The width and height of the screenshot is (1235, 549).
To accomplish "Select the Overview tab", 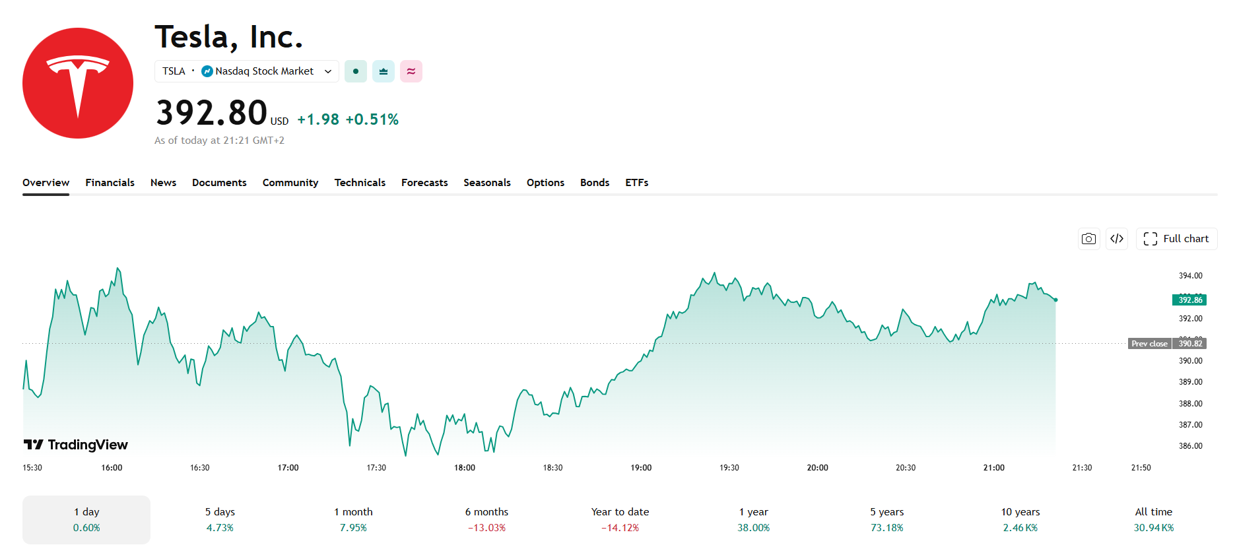I will click(x=46, y=183).
